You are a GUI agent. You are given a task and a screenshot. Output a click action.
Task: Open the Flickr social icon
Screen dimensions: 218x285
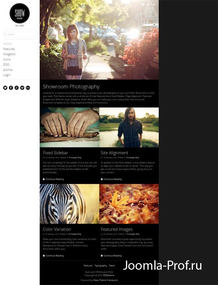(28, 88)
